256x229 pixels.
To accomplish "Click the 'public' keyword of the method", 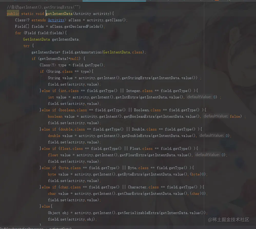I will [x=13, y=14].
